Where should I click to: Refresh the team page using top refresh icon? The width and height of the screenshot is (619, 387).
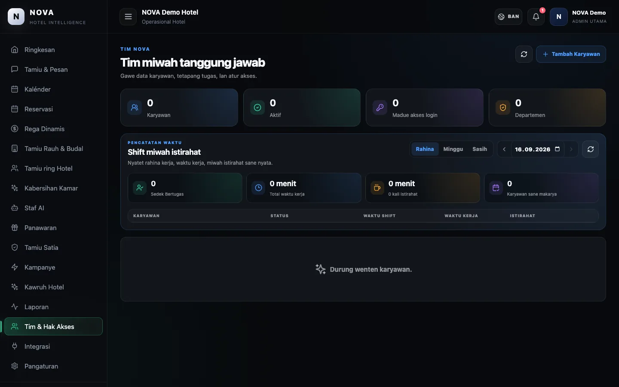coord(524,54)
